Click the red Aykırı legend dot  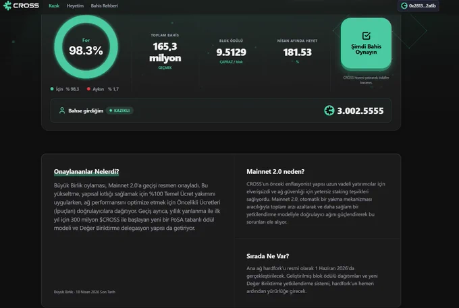click(88, 89)
